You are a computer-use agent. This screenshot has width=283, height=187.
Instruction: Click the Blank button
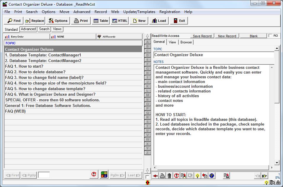pyautogui.click(x=254, y=36)
